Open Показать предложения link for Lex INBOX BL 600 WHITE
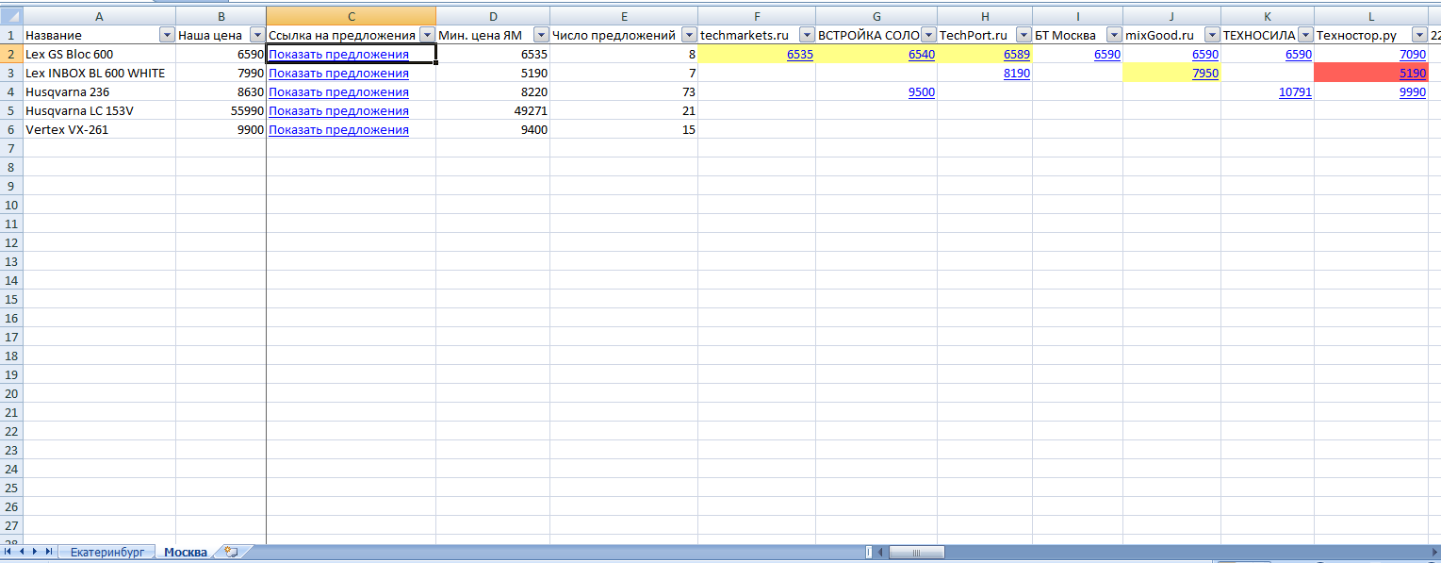 tap(338, 74)
